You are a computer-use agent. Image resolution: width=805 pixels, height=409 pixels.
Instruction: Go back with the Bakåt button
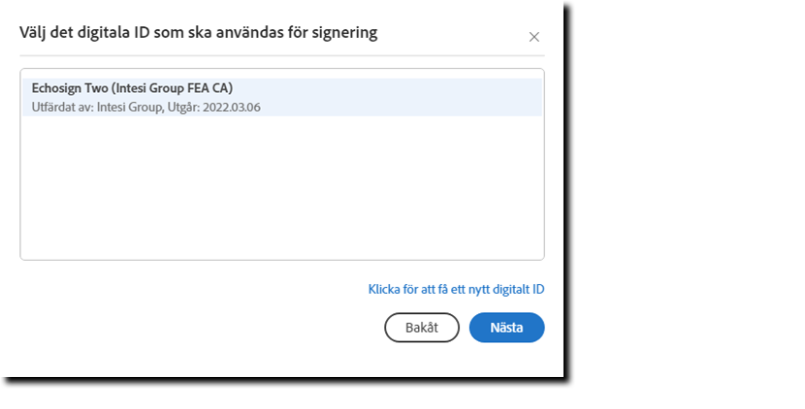(422, 328)
